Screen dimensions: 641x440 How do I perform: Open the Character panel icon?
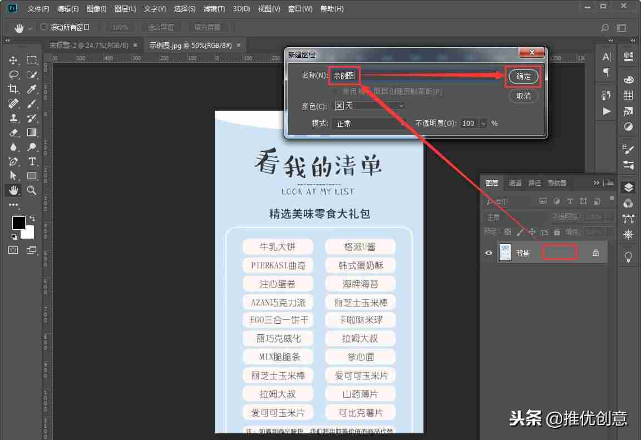point(607,57)
